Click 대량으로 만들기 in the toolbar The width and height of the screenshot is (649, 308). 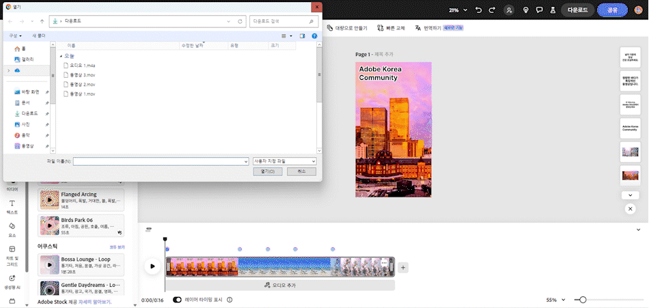coord(347,28)
